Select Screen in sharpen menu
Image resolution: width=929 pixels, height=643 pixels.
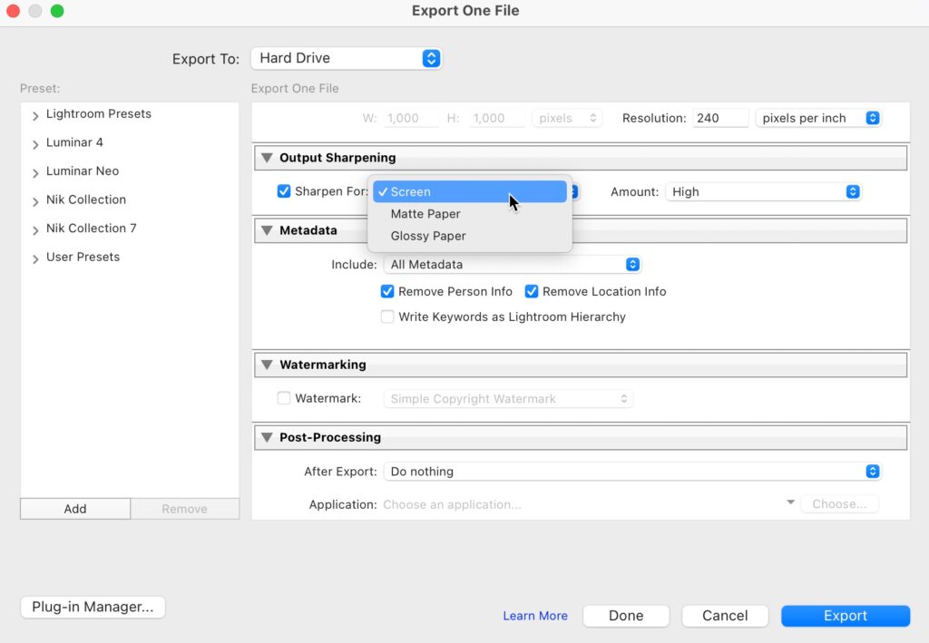point(470,192)
